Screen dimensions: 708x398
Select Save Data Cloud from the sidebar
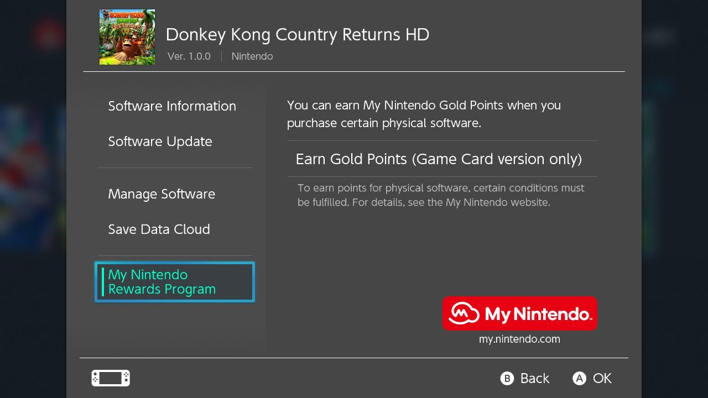pyautogui.click(x=159, y=229)
